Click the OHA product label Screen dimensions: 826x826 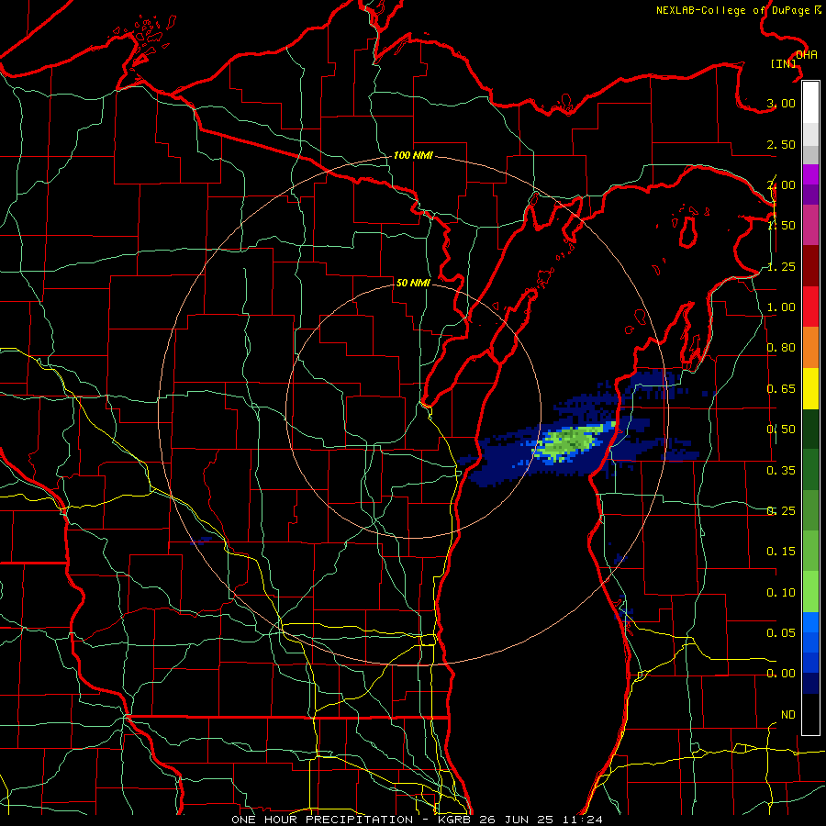coord(807,55)
